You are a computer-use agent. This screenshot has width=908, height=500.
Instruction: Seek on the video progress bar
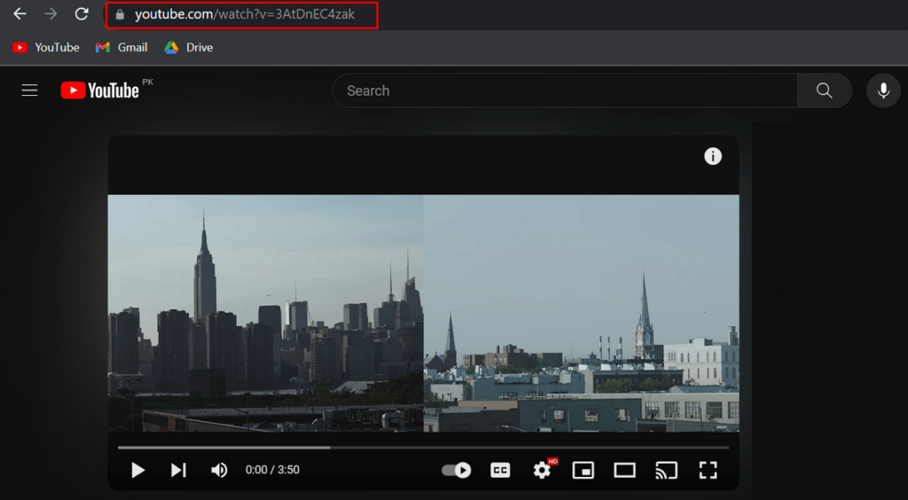(423, 448)
